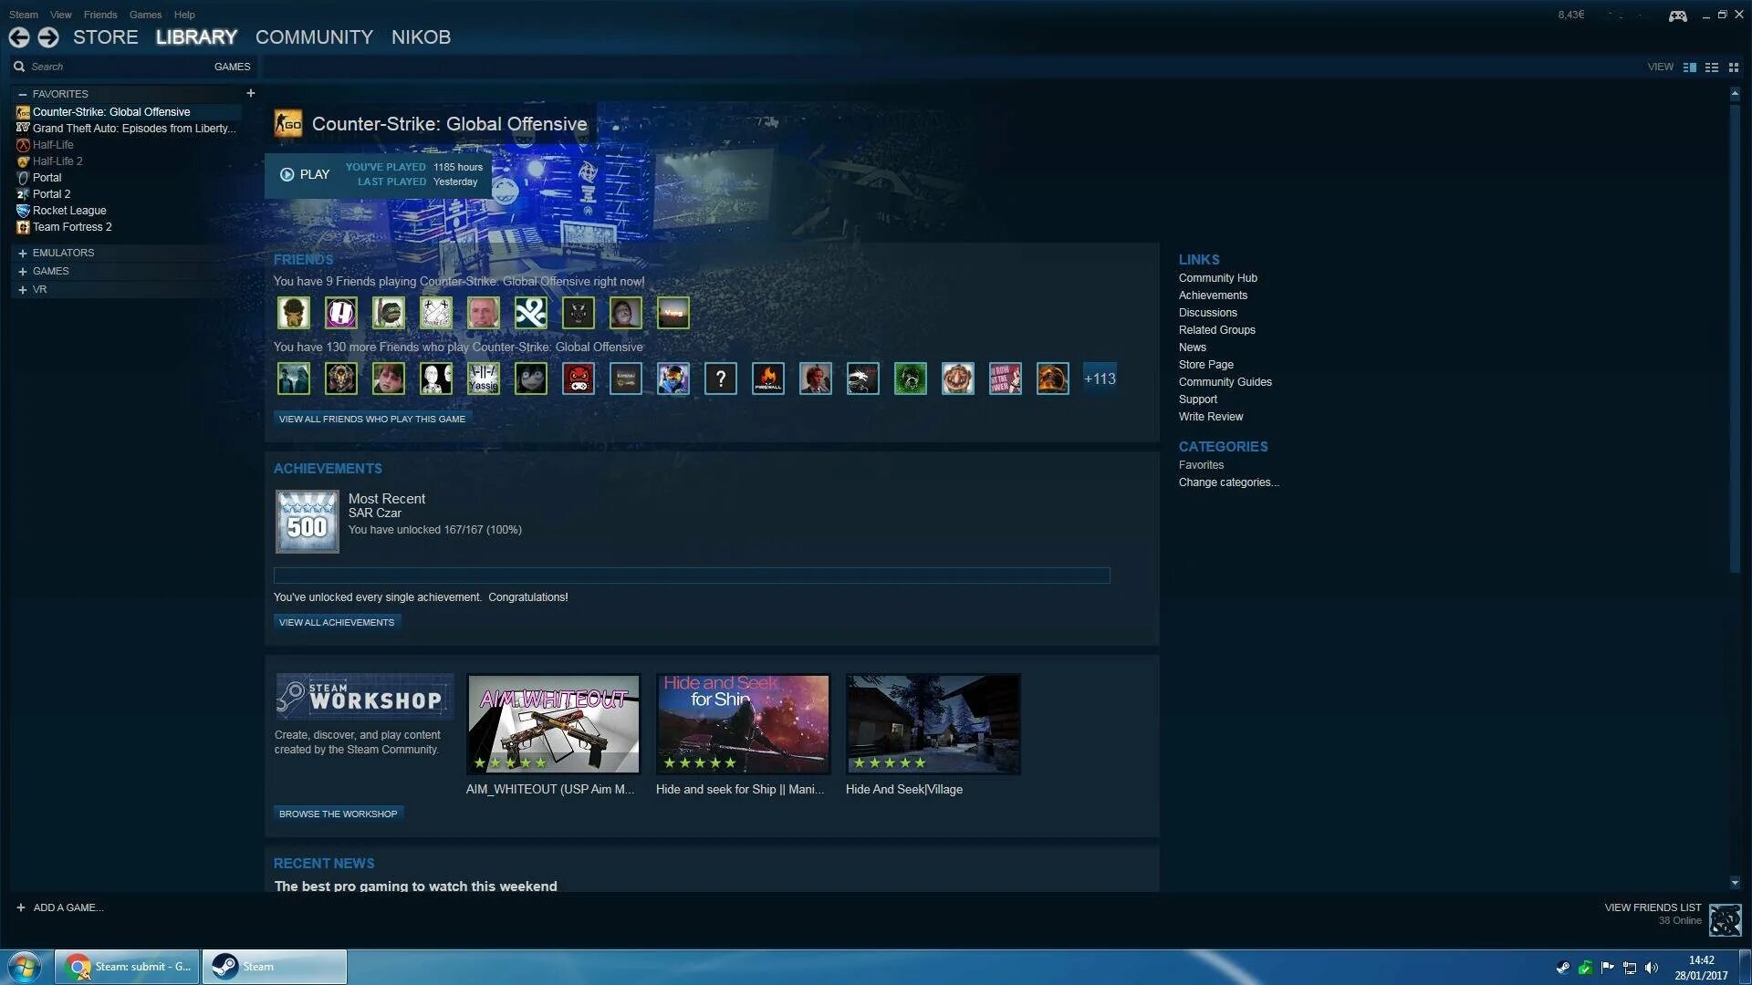1752x985 pixels.
Task: Click the question mark friend avatar
Action: coord(720,378)
